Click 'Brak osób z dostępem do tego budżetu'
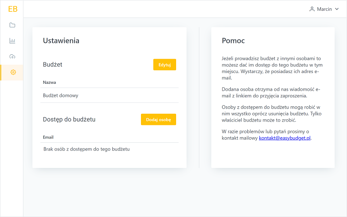 (86, 149)
